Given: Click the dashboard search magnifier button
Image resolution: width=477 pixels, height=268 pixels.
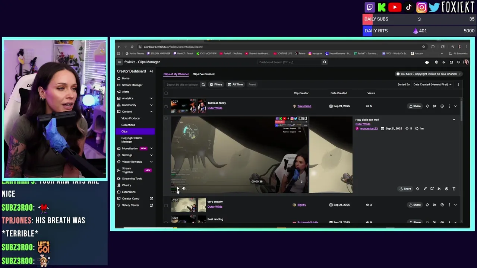Looking at the screenshot, I should (x=325, y=62).
